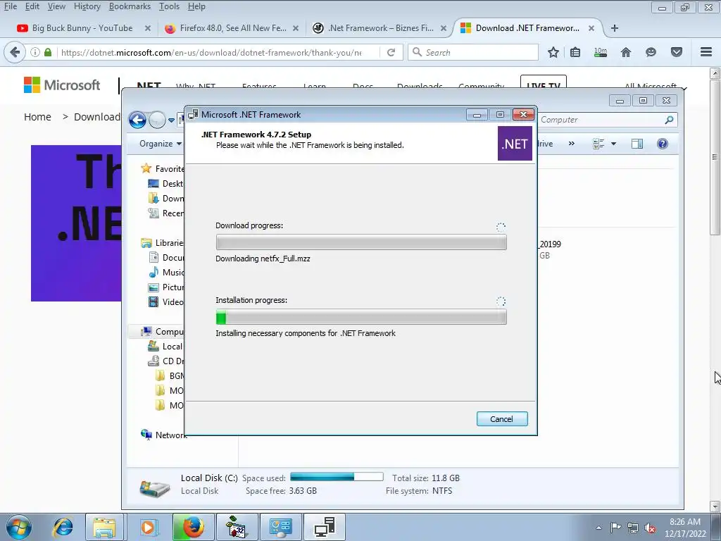Click Explorer window back arrow button
This screenshot has height=541, width=721.
point(137,120)
